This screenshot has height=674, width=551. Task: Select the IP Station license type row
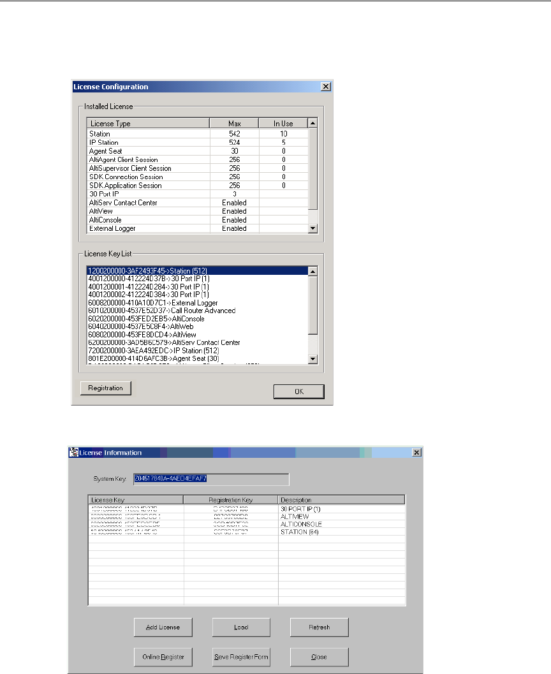[x=198, y=142]
